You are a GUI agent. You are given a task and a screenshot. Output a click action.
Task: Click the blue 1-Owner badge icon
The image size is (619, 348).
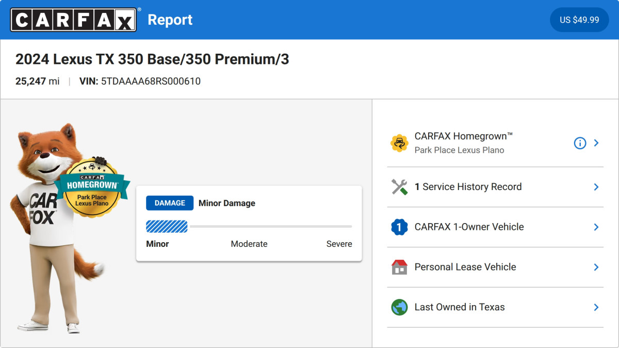pyautogui.click(x=399, y=227)
